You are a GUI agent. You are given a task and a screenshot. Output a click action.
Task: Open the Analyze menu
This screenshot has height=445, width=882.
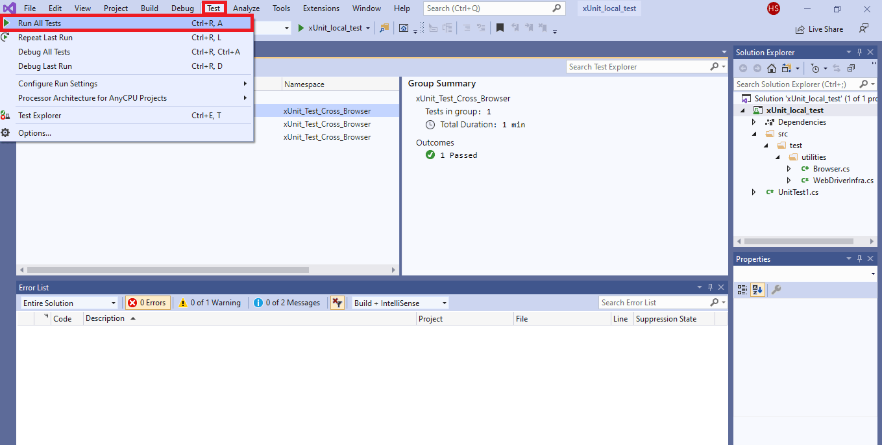coord(247,8)
